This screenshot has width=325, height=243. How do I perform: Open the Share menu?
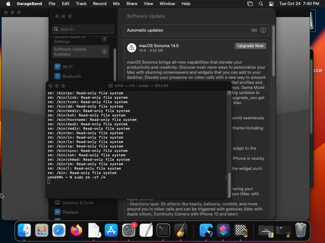coord(132,3)
